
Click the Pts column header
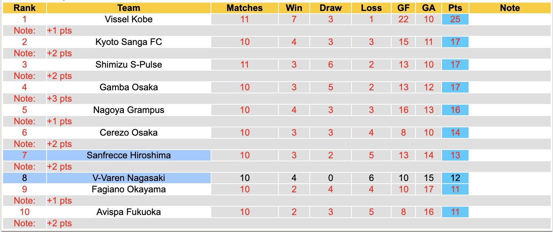(455, 8)
